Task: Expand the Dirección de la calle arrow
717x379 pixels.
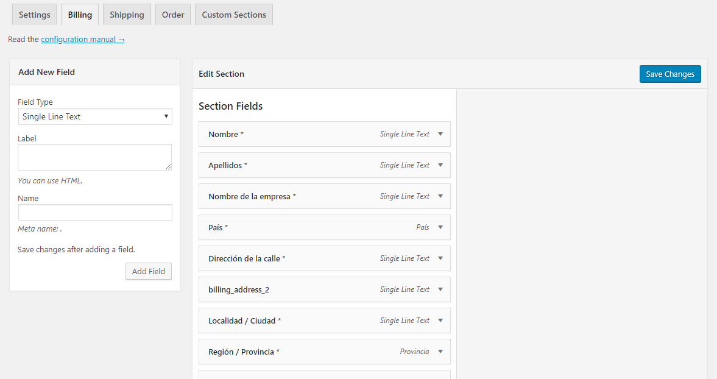Action: tap(440, 258)
